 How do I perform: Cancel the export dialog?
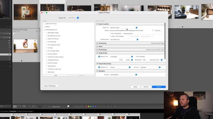click(146, 87)
